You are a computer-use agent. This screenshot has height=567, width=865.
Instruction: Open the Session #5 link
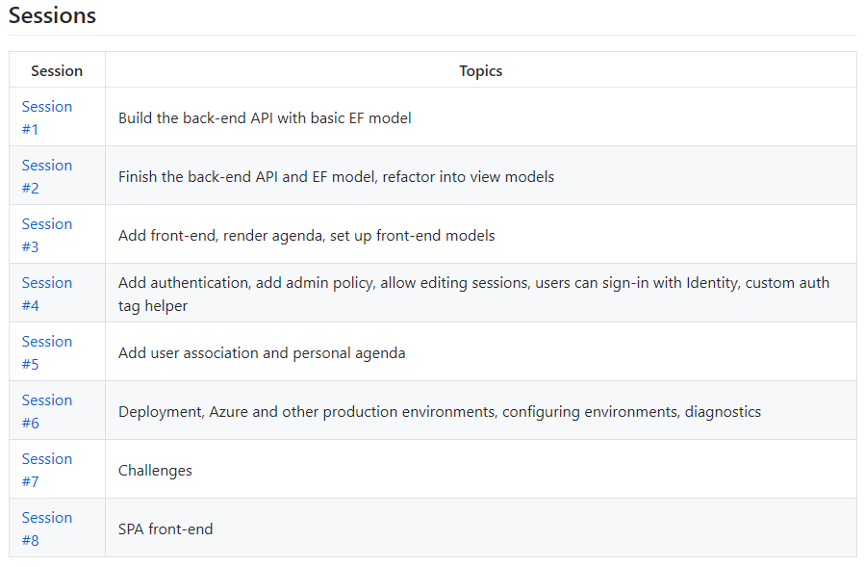tap(47, 352)
